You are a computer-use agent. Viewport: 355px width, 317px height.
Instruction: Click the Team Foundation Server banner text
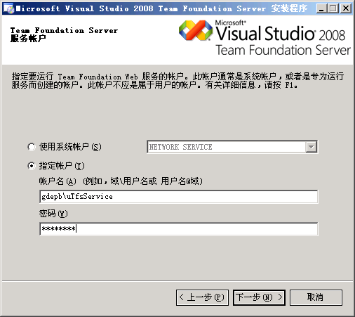click(64, 30)
